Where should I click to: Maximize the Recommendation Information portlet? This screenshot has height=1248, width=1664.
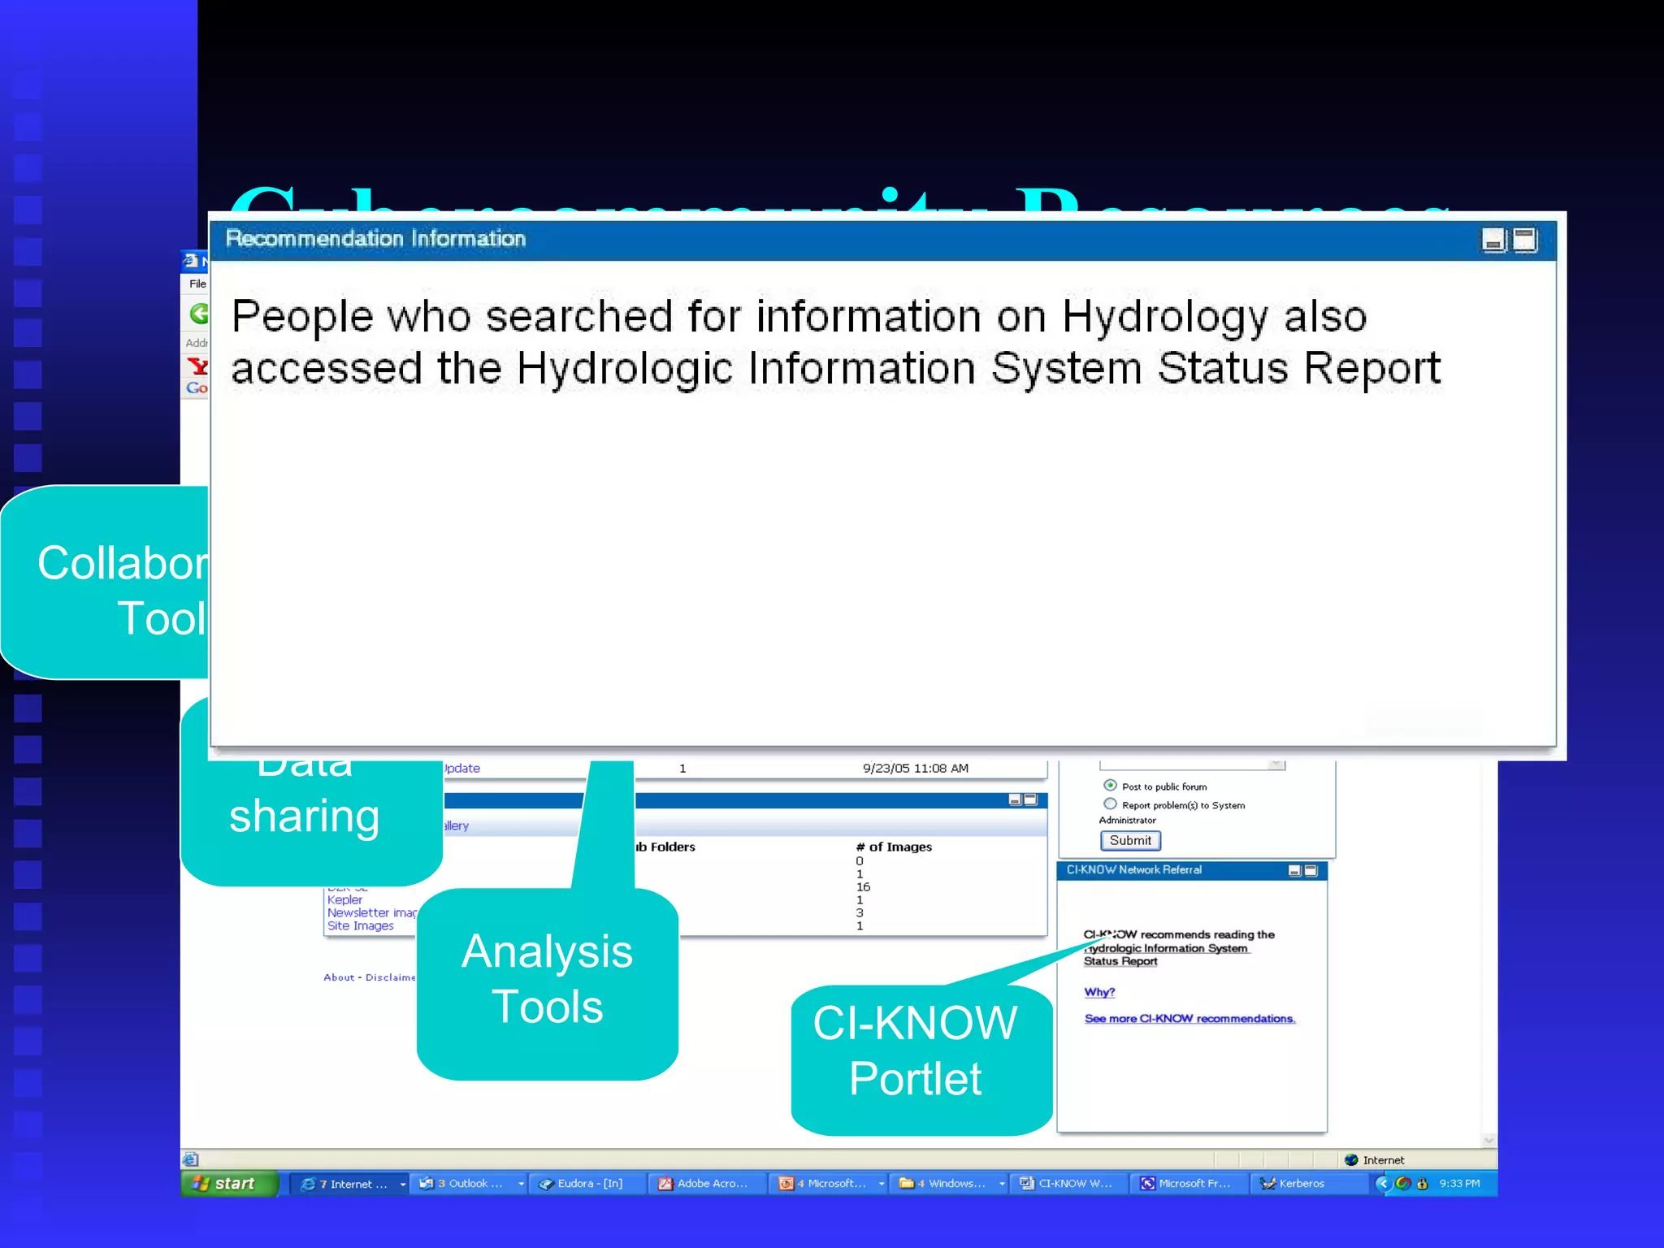1525,240
